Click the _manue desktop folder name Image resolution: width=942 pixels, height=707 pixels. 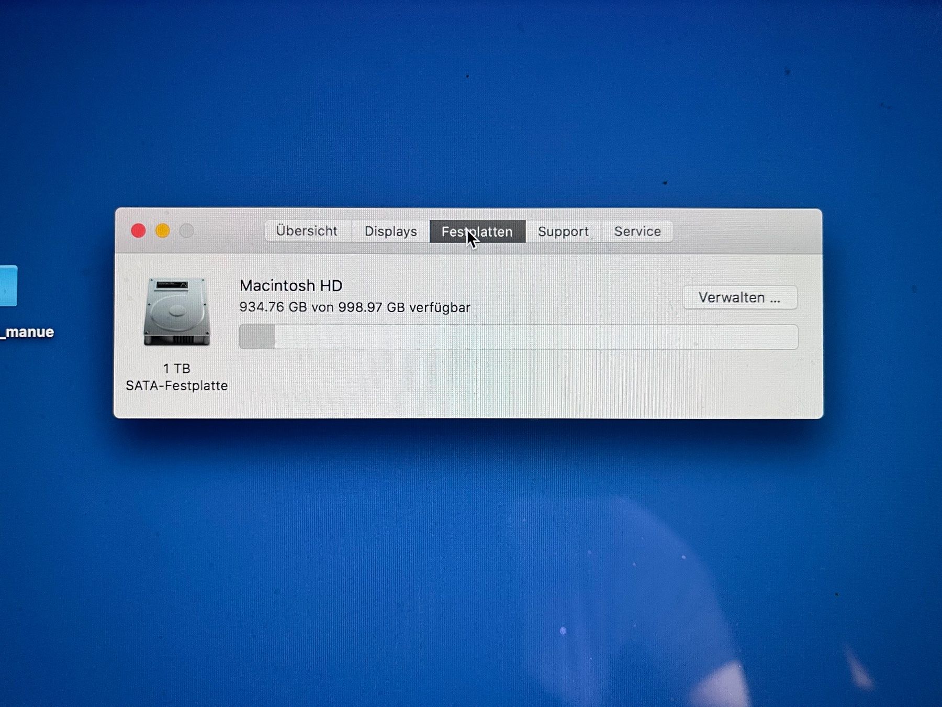(x=28, y=332)
